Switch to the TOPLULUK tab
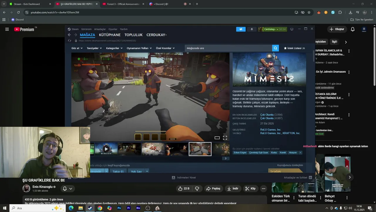The height and width of the screenshot is (212, 376). click(133, 35)
